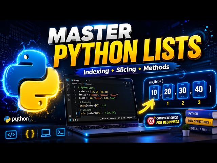
Task: Click index number 3 below the list
Action: coord(199,103)
